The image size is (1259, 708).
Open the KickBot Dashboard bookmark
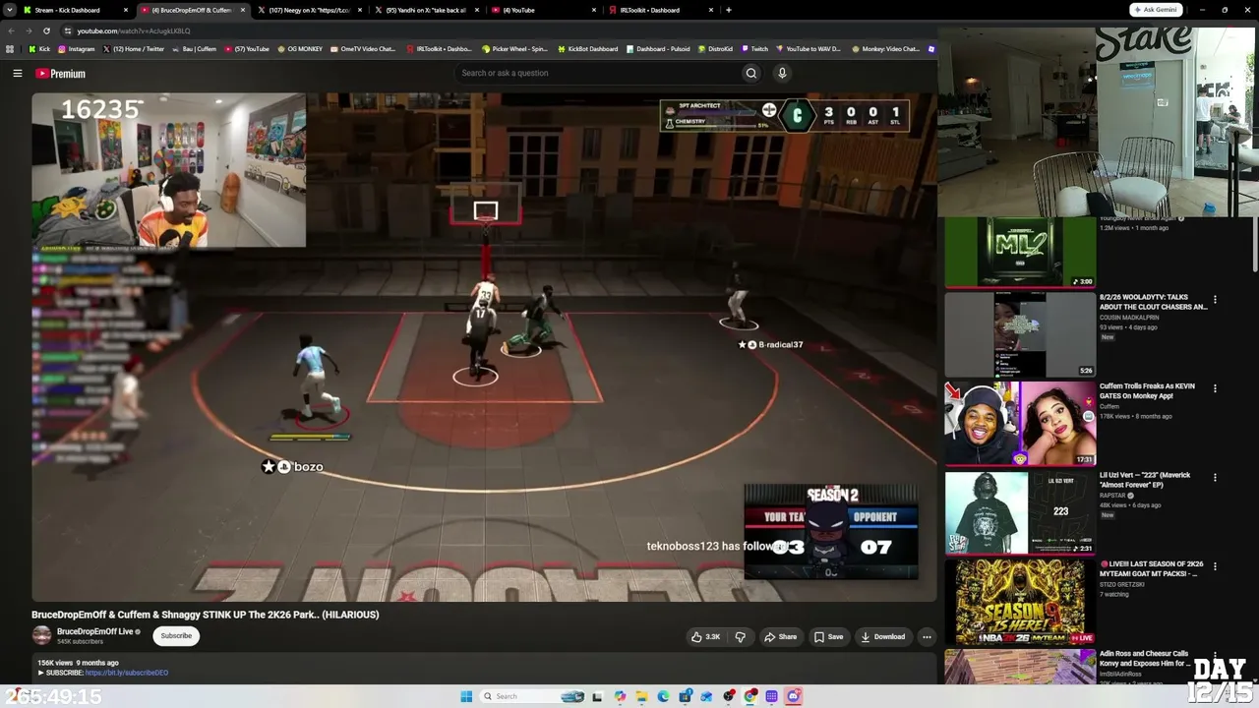[x=587, y=49]
